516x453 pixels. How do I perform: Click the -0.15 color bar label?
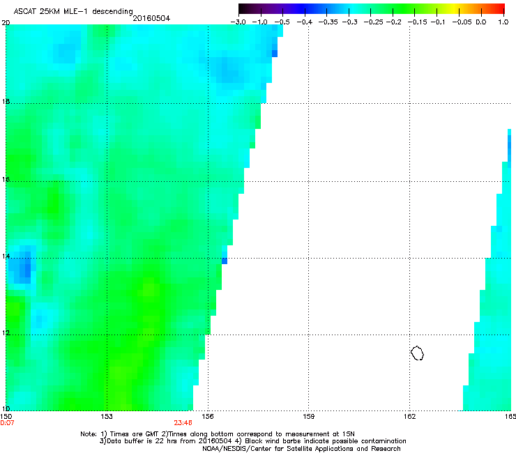coord(417,22)
